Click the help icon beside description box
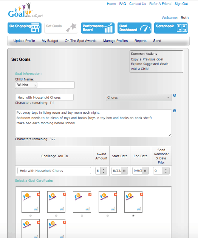The width and height of the screenshot is (198, 238). 175,111
